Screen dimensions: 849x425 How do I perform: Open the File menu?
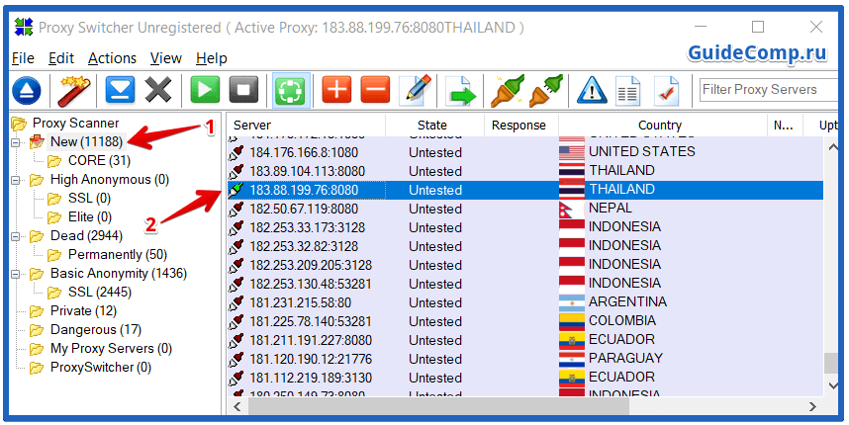tap(23, 58)
